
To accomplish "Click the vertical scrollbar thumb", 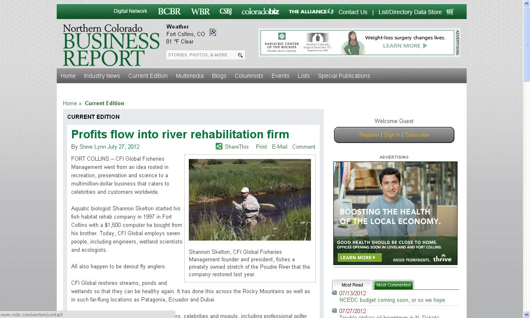I will [527, 44].
